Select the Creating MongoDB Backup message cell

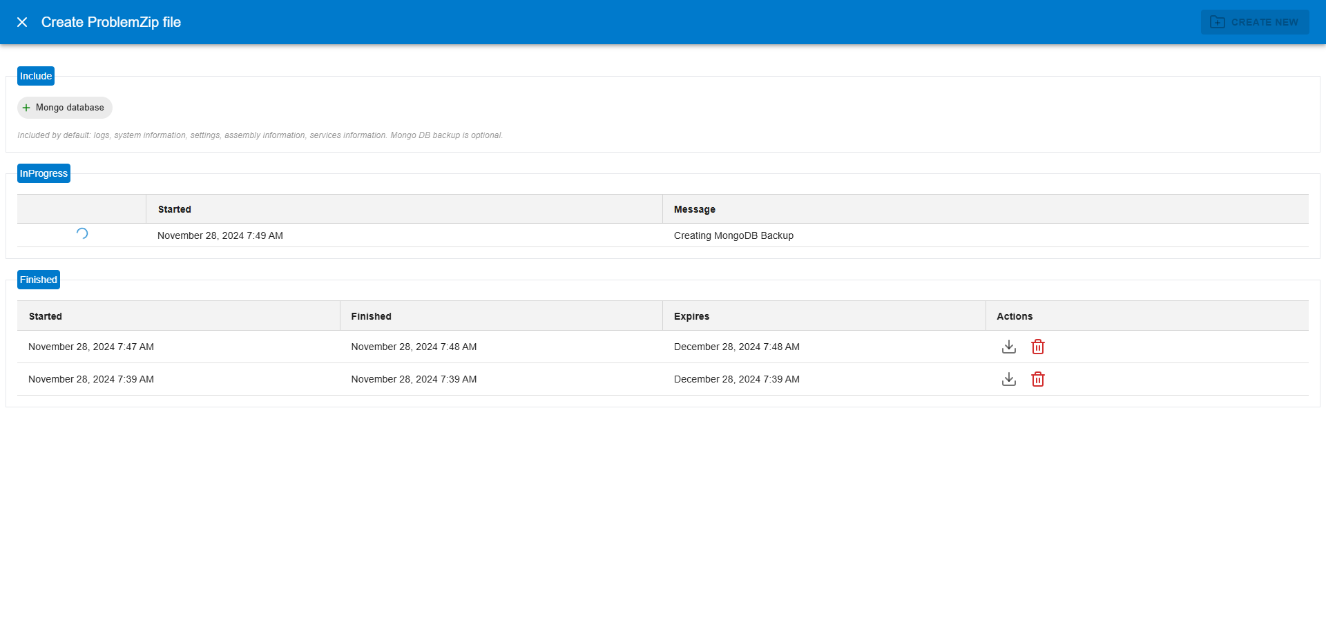click(x=733, y=235)
